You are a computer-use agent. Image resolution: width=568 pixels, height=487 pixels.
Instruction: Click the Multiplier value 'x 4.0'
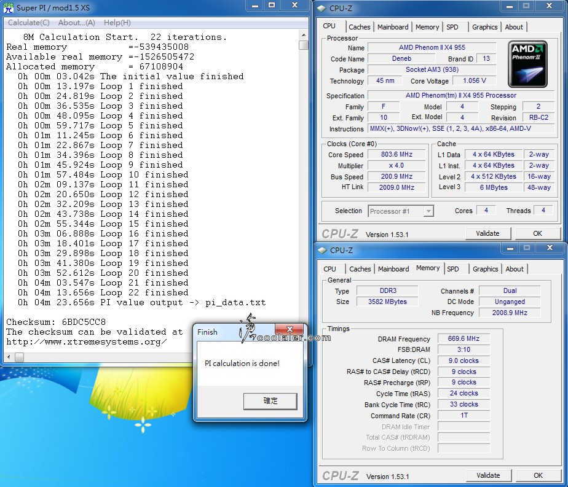(396, 165)
